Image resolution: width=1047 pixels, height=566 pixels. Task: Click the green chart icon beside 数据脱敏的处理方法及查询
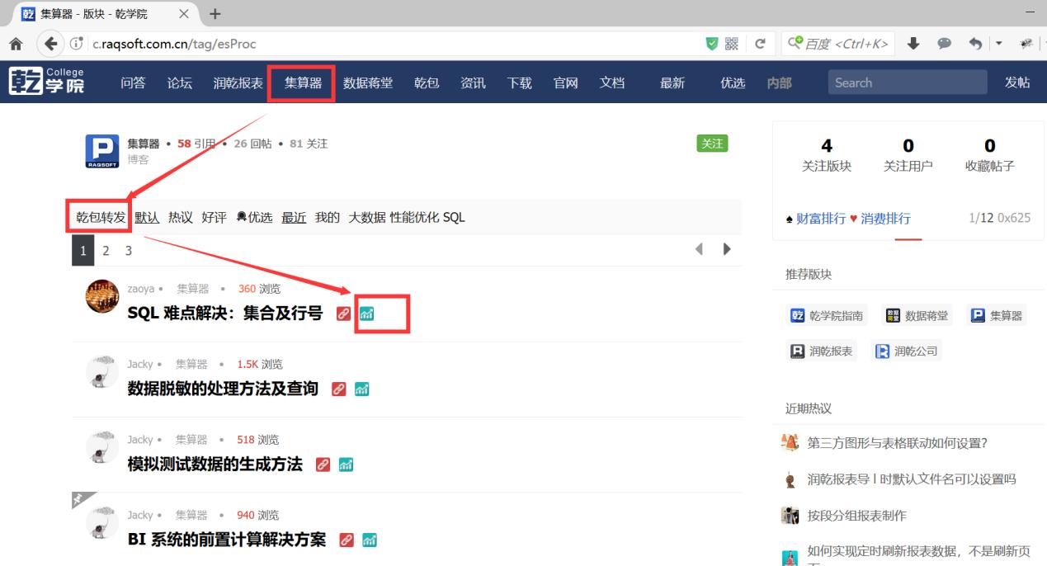tap(361, 389)
